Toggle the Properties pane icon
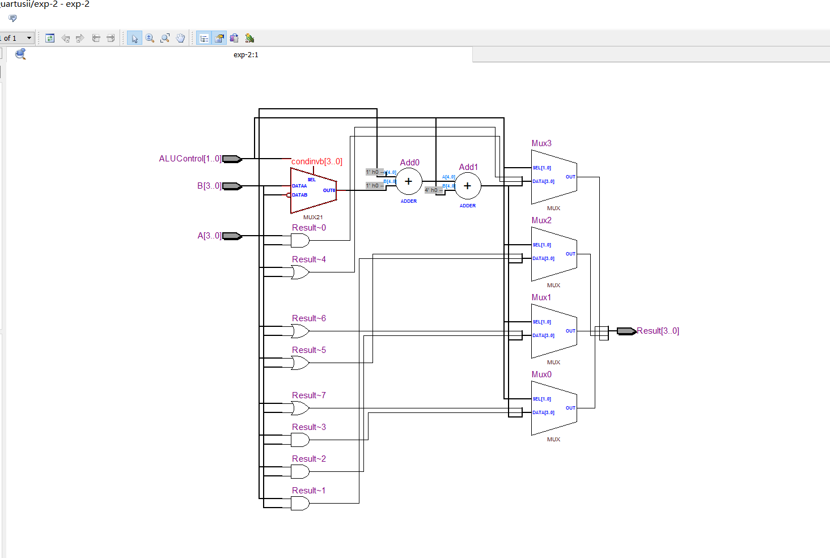 point(219,38)
